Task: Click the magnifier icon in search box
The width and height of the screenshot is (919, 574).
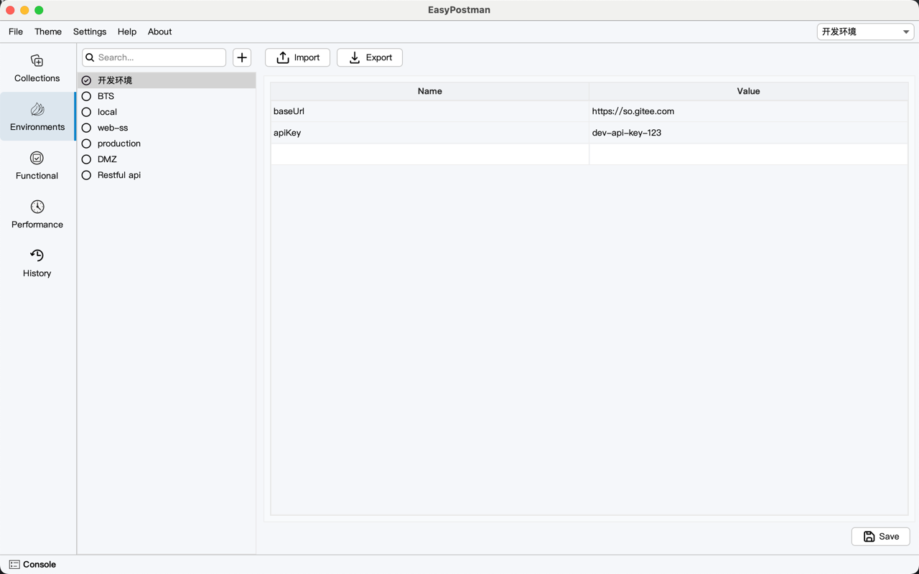Action: coord(90,57)
